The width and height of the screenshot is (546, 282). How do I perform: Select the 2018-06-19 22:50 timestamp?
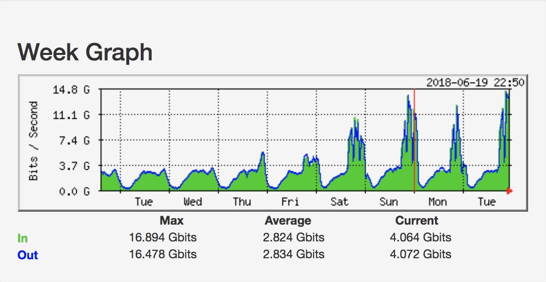click(x=475, y=83)
